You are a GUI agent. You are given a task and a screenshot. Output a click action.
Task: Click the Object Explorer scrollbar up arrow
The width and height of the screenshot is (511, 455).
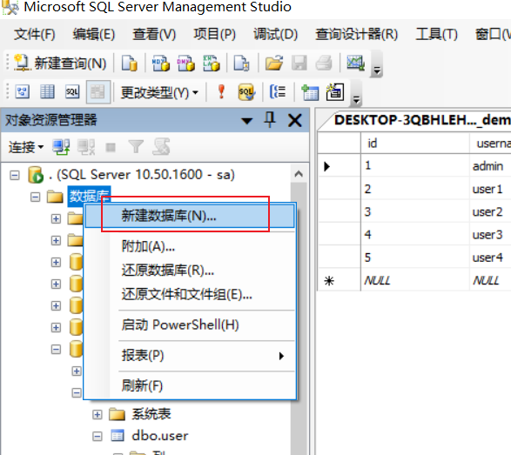[x=299, y=174]
